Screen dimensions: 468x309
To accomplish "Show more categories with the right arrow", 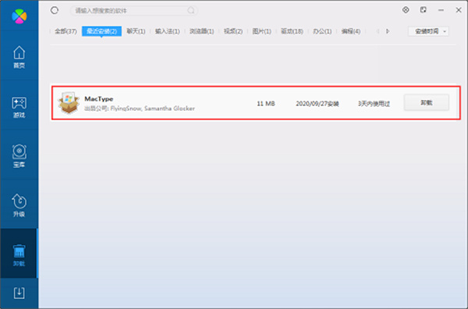I will 388,31.
